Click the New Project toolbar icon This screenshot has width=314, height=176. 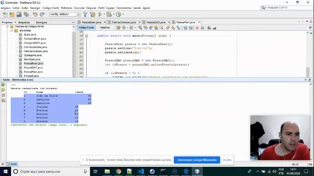coord(12,14)
